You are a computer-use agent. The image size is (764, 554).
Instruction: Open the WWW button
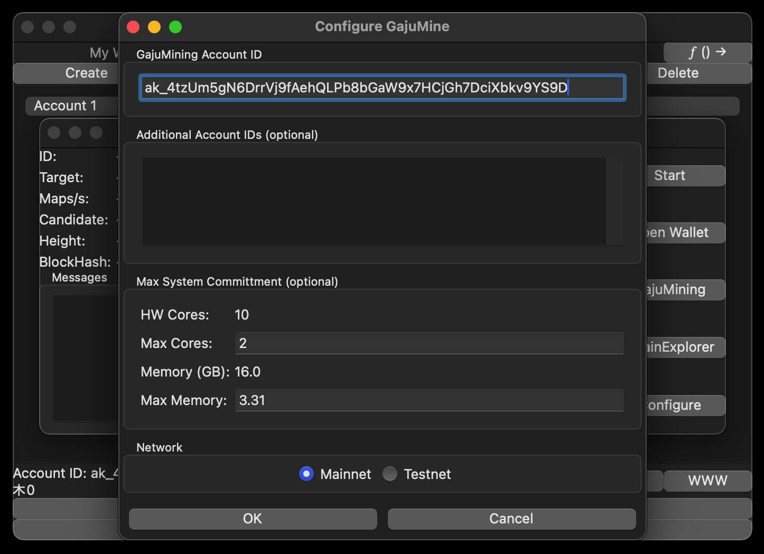pyautogui.click(x=707, y=481)
